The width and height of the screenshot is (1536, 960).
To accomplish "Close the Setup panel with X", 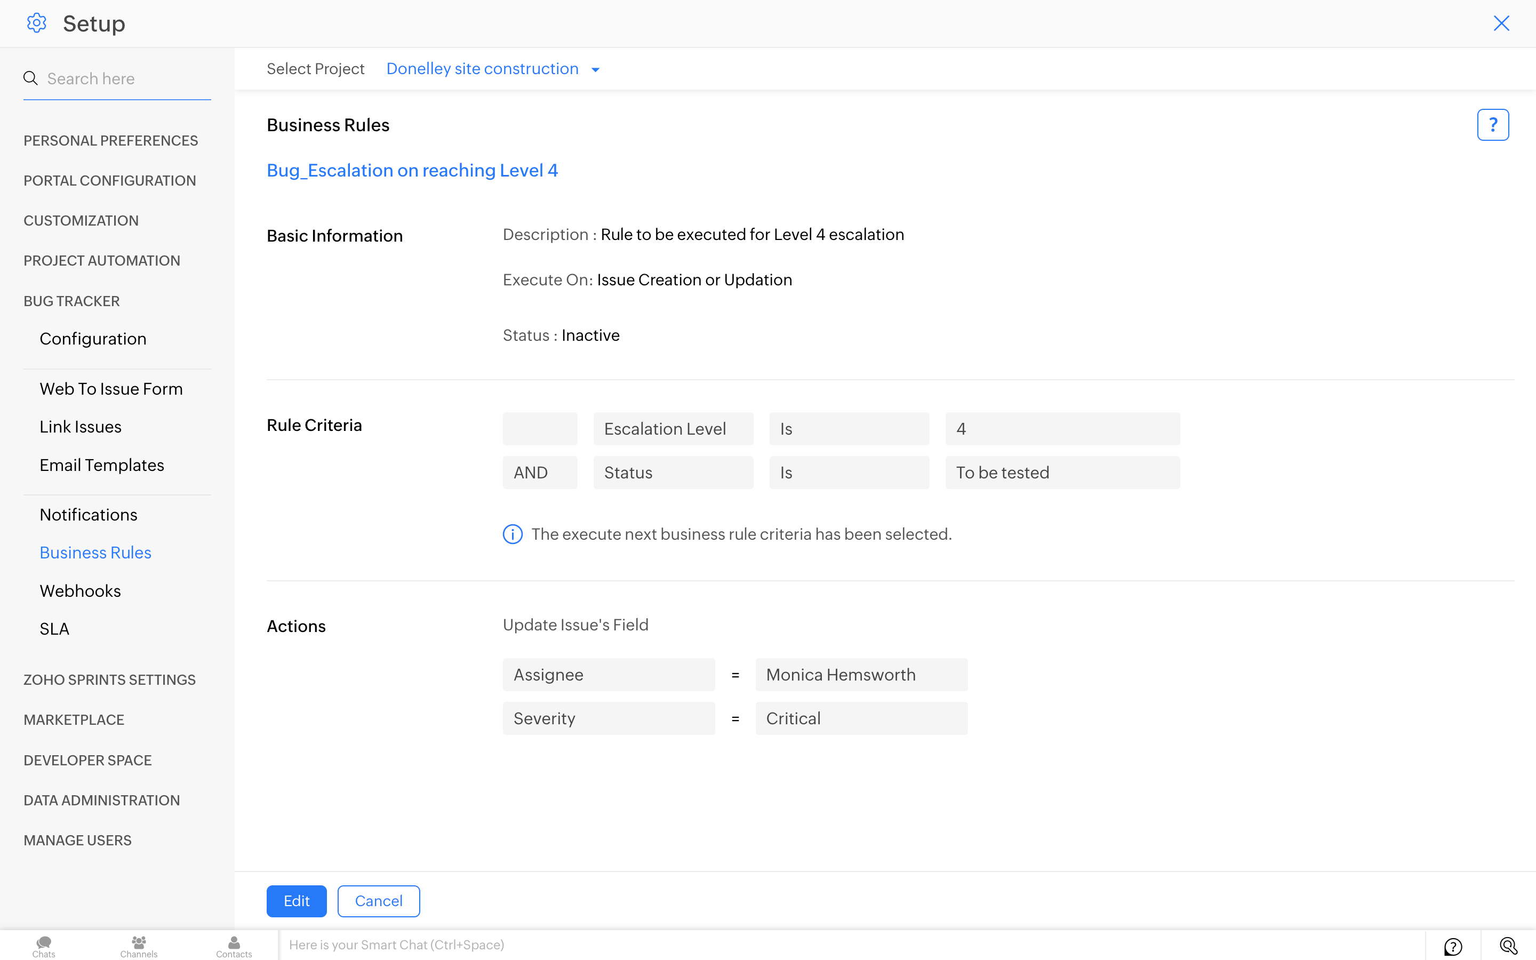I will [x=1501, y=23].
